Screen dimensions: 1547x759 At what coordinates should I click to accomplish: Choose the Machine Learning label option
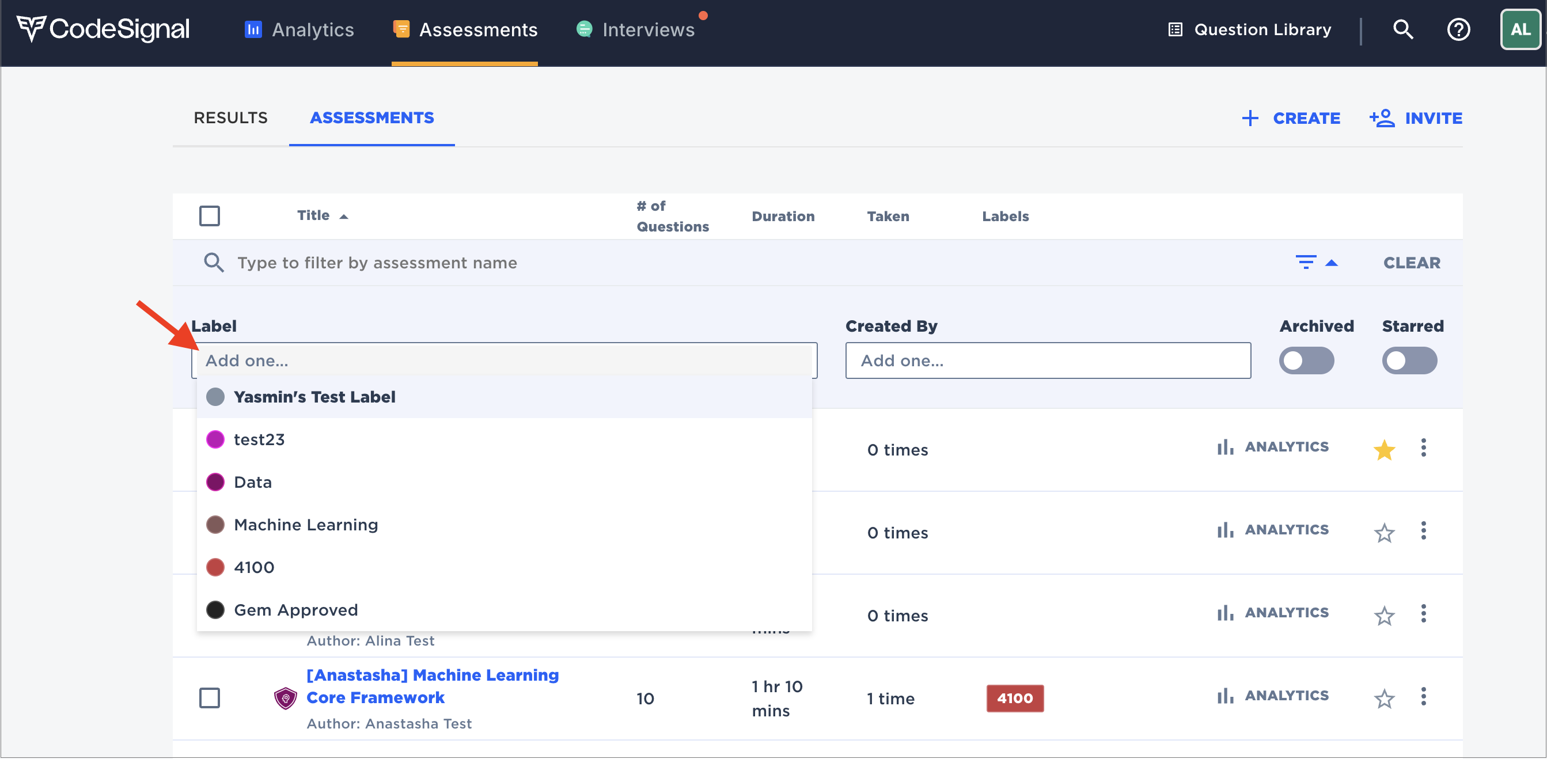coord(504,524)
